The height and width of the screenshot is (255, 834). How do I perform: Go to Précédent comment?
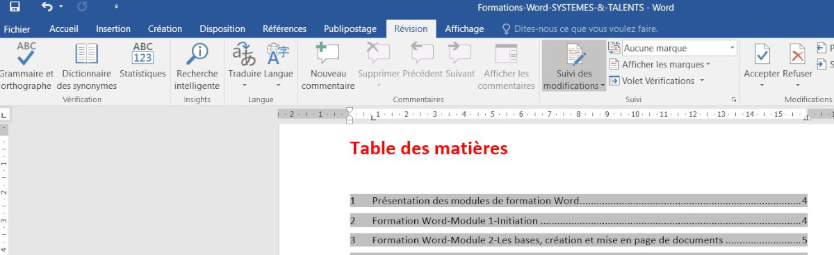click(423, 61)
